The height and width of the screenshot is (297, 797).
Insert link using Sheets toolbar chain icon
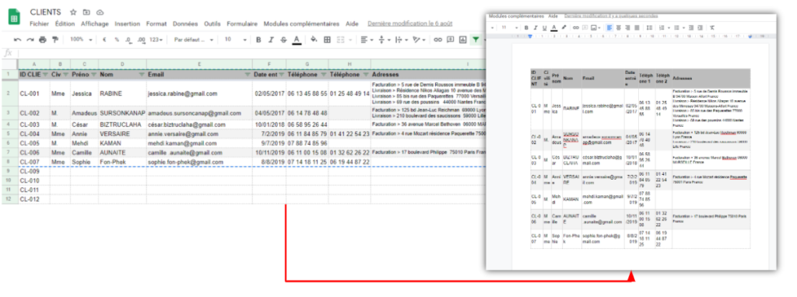[437, 40]
